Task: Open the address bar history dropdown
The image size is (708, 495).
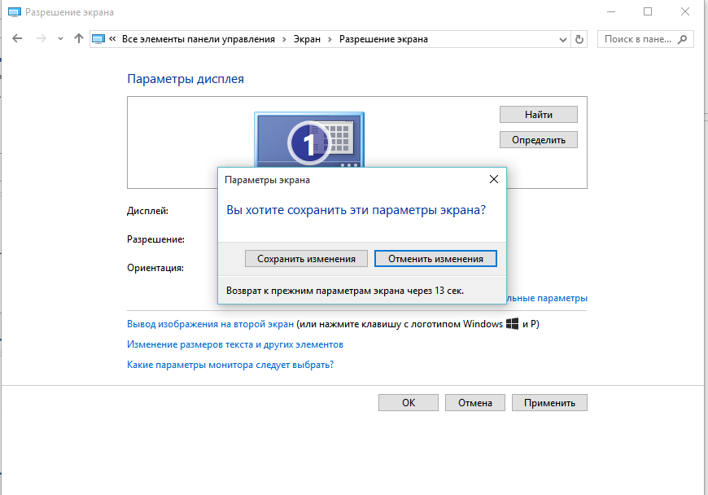Action: (562, 40)
